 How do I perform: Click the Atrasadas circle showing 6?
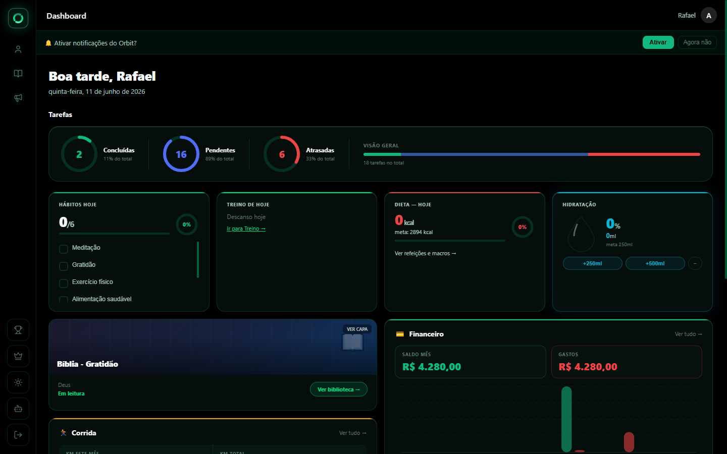click(282, 154)
